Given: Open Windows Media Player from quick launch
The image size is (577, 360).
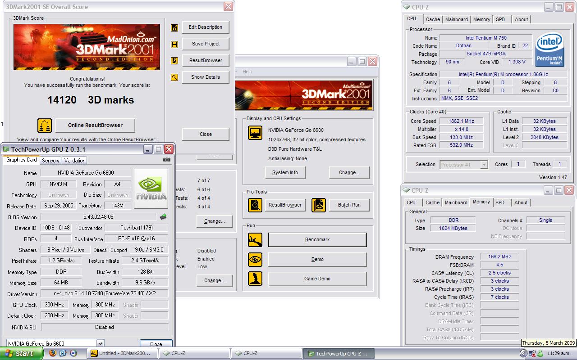Looking at the screenshot, I should click(73, 354).
